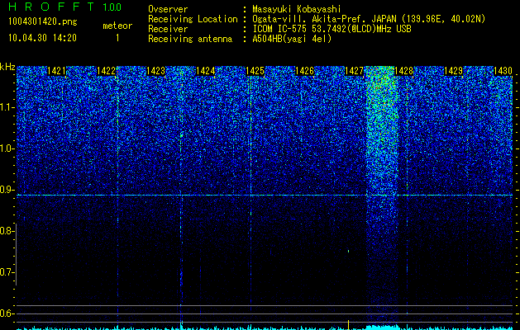The height and width of the screenshot is (330, 520).
Task: Click the meteor label
Action: [x=117, y=26]
